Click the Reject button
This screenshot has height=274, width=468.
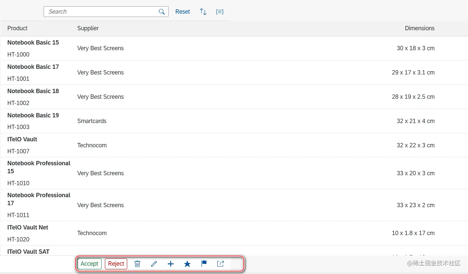pos(116,264)
